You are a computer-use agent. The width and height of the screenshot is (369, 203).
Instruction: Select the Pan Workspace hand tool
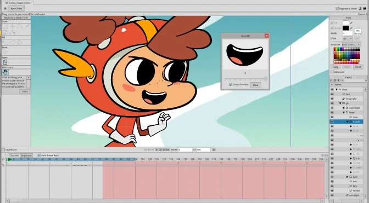[x=5, y=72]
